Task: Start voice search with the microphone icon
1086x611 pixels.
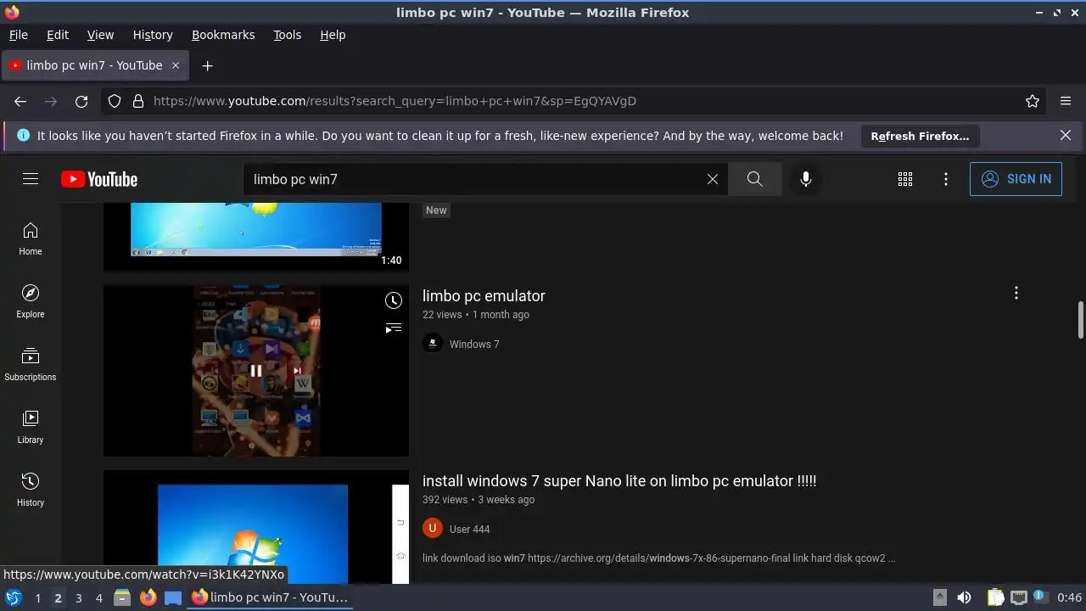Action: tap(806, 179)
